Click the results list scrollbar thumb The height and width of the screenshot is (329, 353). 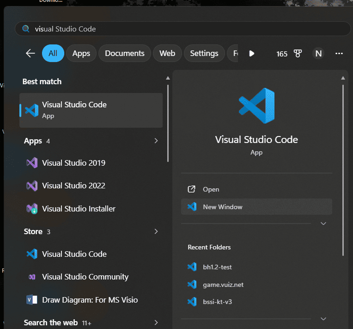click(x=168, y=124)
